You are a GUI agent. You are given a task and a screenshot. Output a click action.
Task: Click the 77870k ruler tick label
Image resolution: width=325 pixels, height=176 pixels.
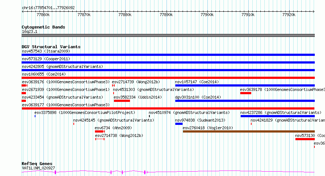pos(84,15)
